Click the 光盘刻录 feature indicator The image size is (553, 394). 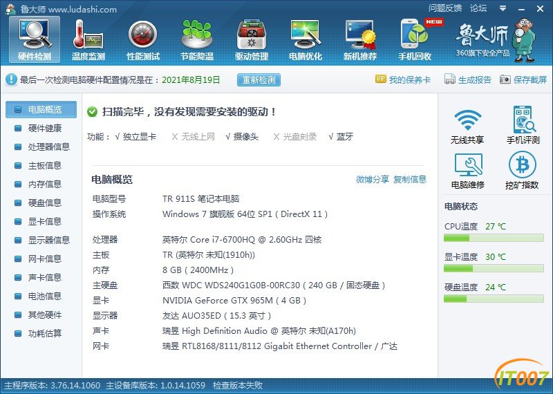pyautogui.click(x=295, y=137)
